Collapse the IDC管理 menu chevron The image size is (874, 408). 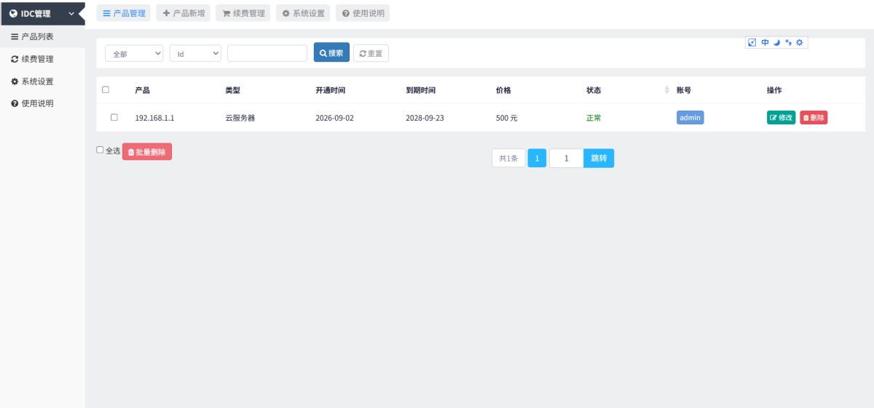pyautogui.click(x=71, y=13)
